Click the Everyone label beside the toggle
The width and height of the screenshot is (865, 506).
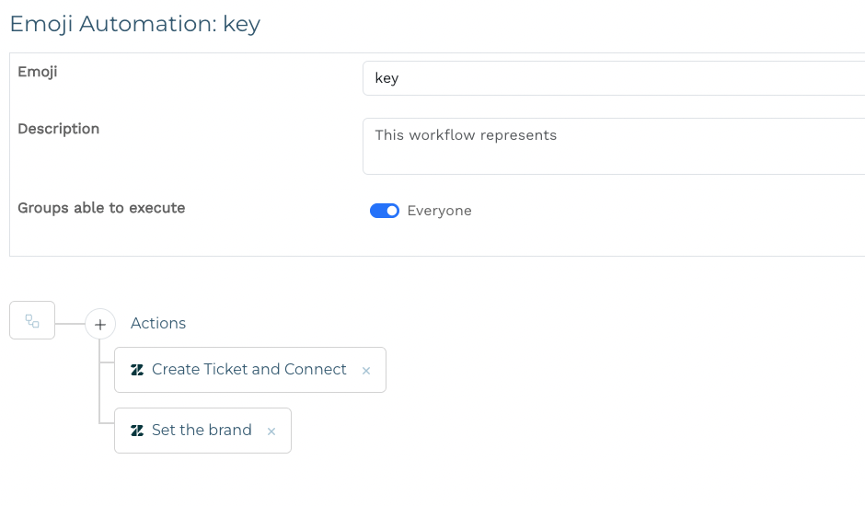[x=439, y=211]
